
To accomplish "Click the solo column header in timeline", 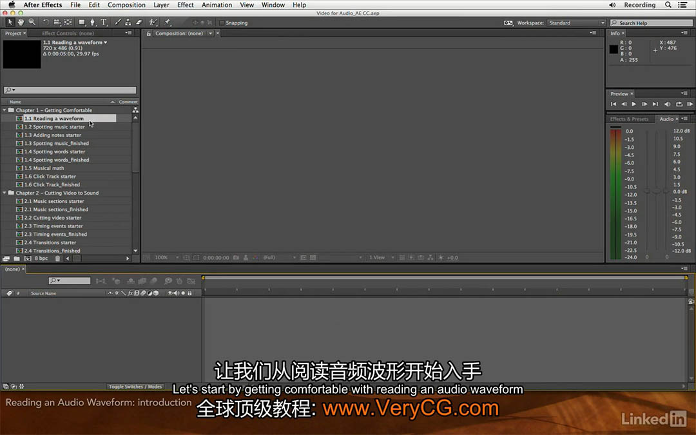I will [183, 293].
